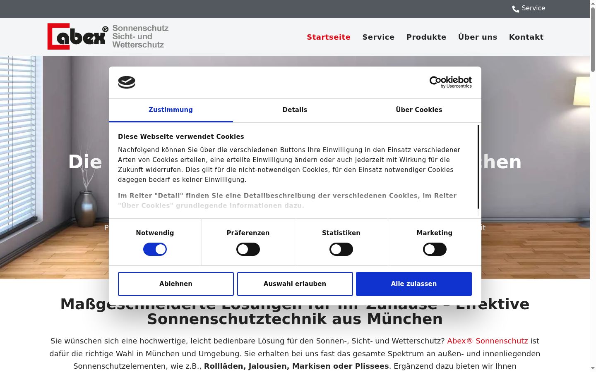Click the phone icon beside Service
596x372 pixels.
(515, 9)
